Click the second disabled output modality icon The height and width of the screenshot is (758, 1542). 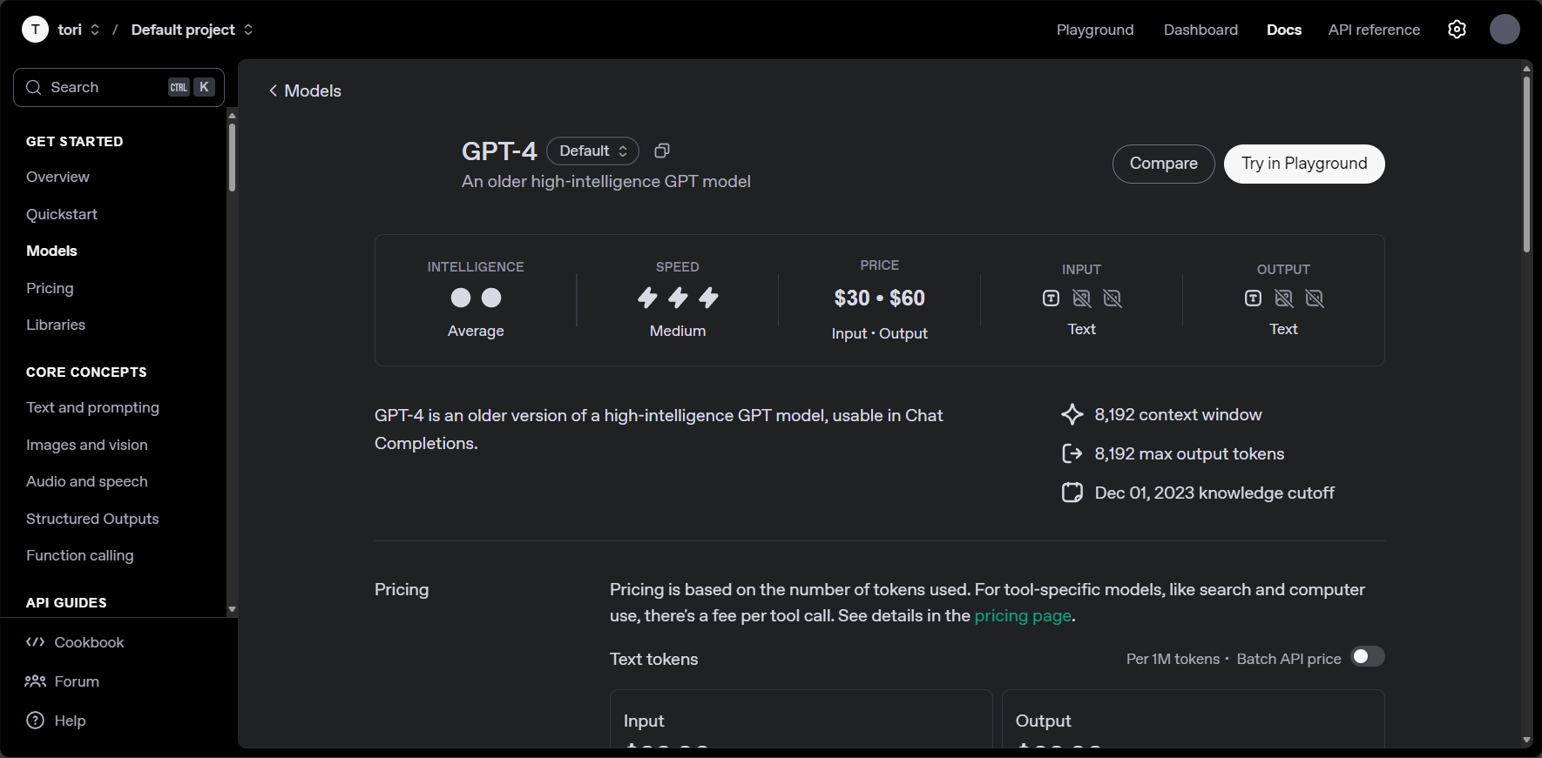coord(1284,299)
